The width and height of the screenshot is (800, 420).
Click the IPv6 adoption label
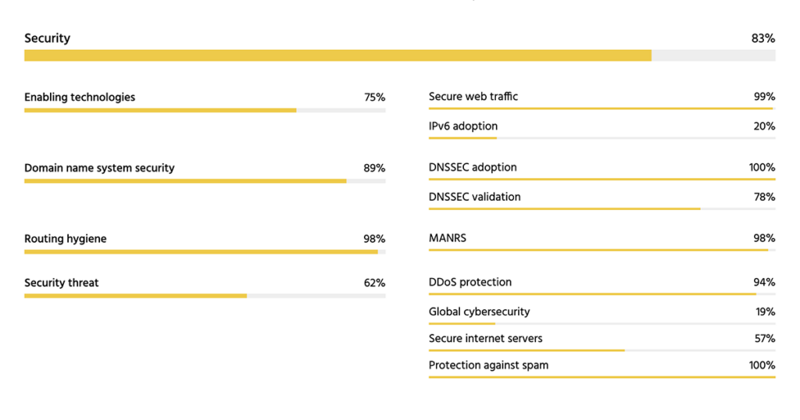coord(463,126)
